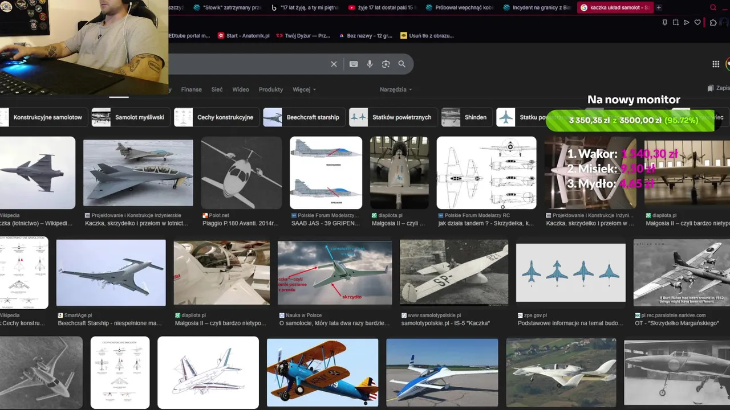730x410 pixels.
Task: Open the Twój Dyżur bookmark
Action: point(303,35)
